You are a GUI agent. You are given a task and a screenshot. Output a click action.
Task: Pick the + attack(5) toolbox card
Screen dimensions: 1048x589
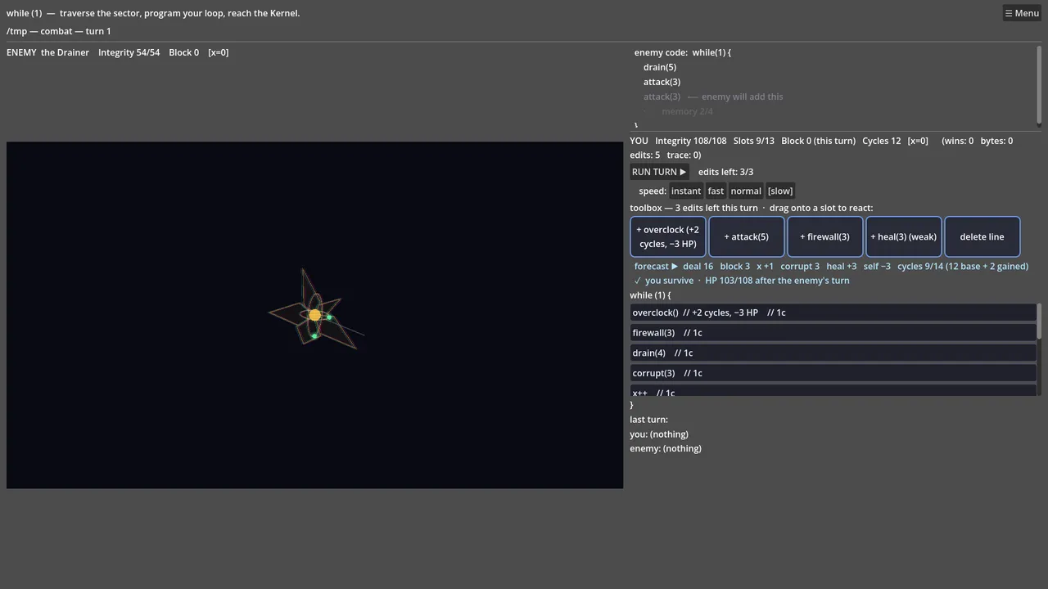(x=747, y=236)
